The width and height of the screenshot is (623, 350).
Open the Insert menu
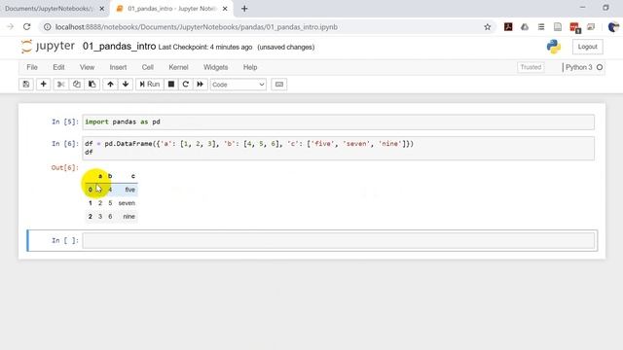118,67
